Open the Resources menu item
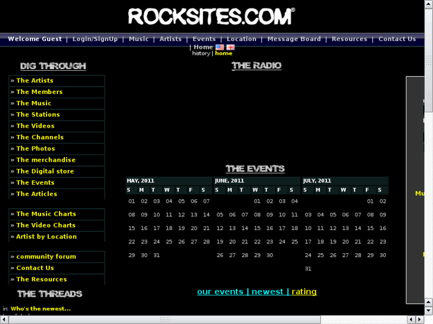 coord(350,39)
